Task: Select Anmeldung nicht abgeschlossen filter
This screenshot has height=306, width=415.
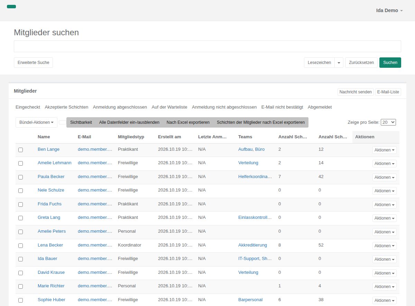Action: [x=224, y=107]
